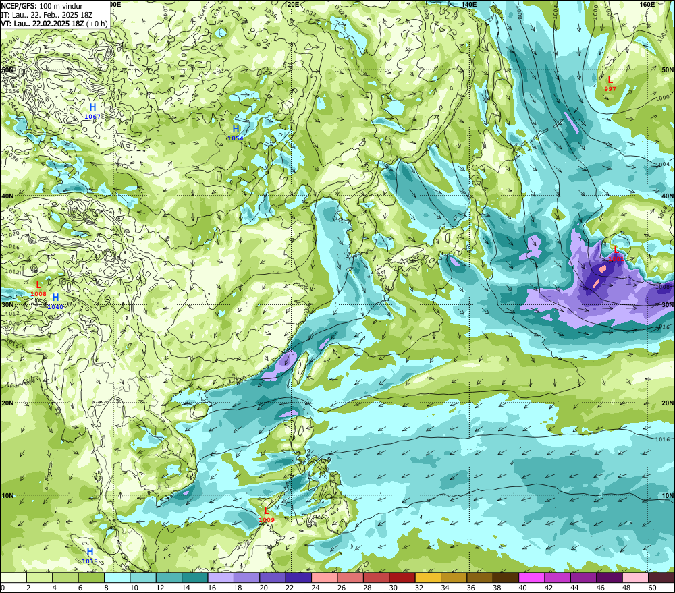Click the legend value 60
Viewport: 675px width, 593px height.
tap(652, 588)
